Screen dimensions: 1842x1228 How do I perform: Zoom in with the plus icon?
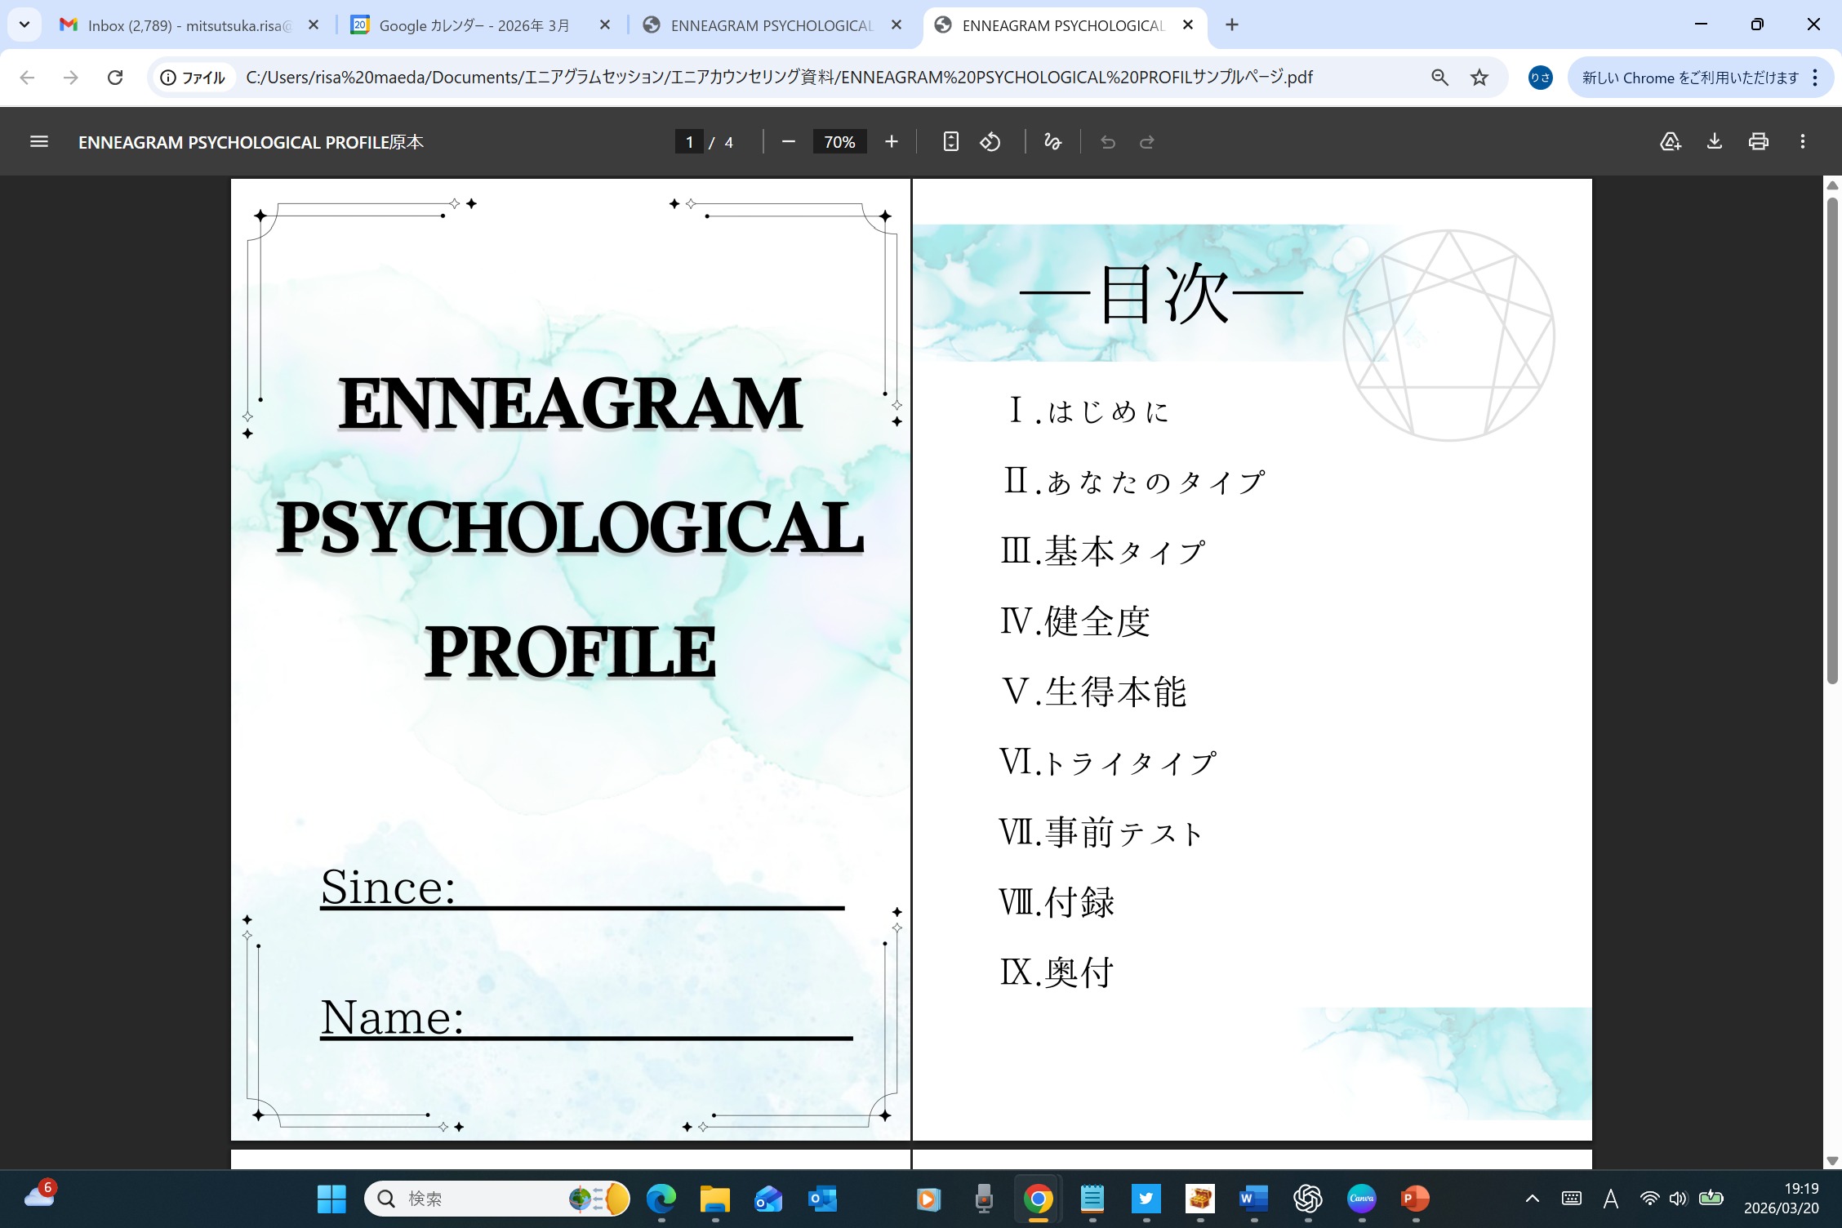[x=891, y=142]
